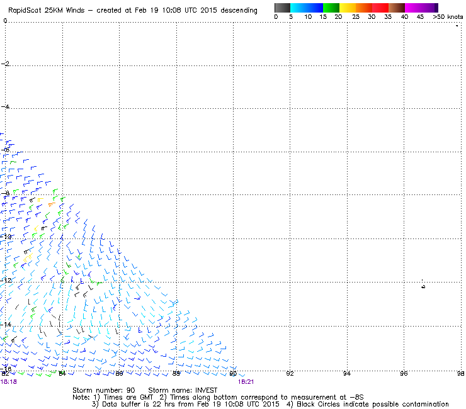The width and height of the screenshot is (466, 409).
Task: Click the '-12' latitude axis label
Action: [x=6, y=281]
